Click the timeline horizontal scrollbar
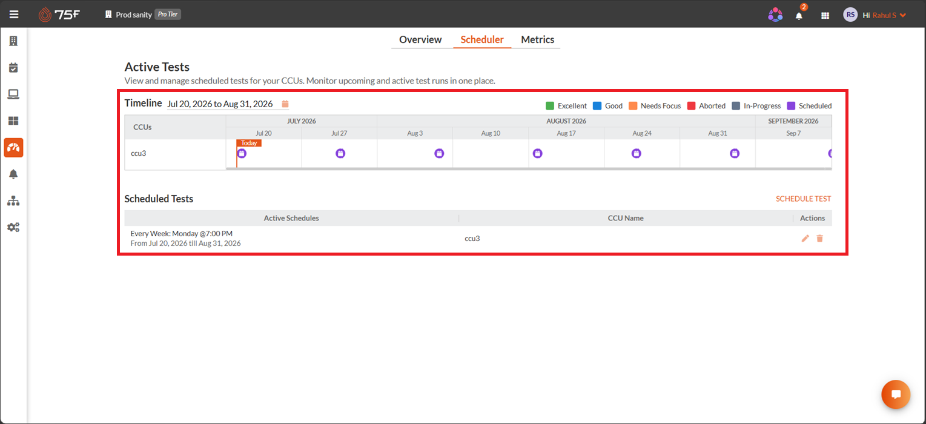This screenshot has height=424, width=926. click(529, 168)
